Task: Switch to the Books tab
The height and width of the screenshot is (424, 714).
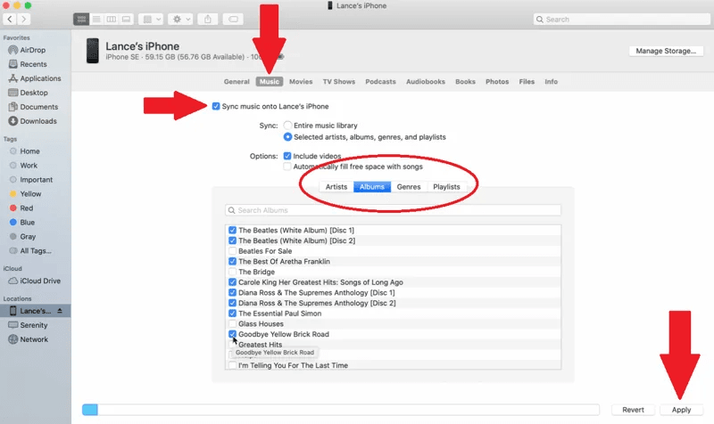Action: (465, 82)
